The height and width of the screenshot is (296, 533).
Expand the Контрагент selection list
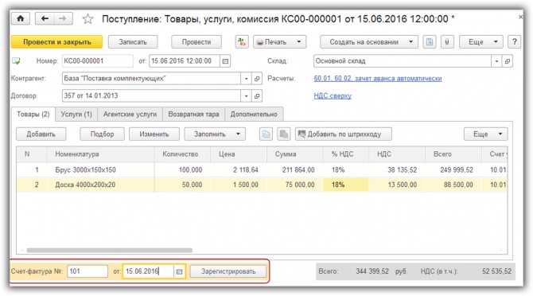246,79
